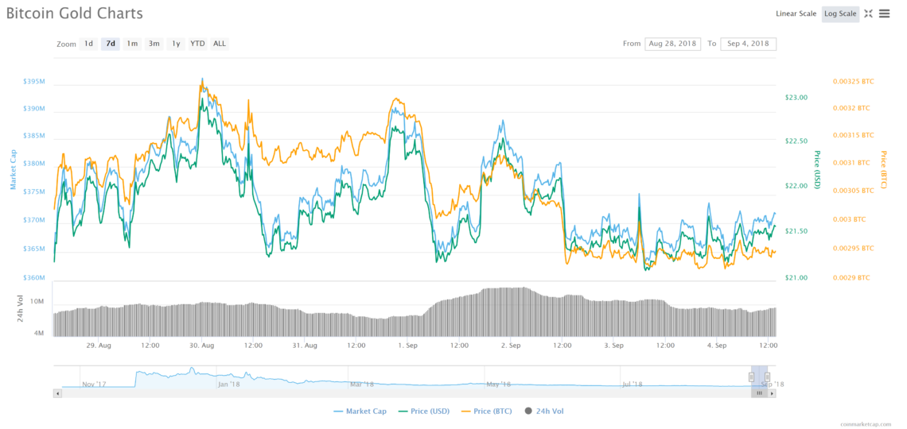
Task: Edit the From date field Aug 28, 2018
Action: [x=673, y=44]
